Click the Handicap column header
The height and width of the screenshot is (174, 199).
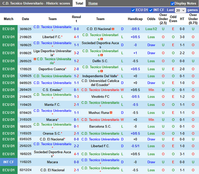tap(135, 19)
